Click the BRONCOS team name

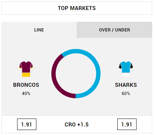pos(26,85)
